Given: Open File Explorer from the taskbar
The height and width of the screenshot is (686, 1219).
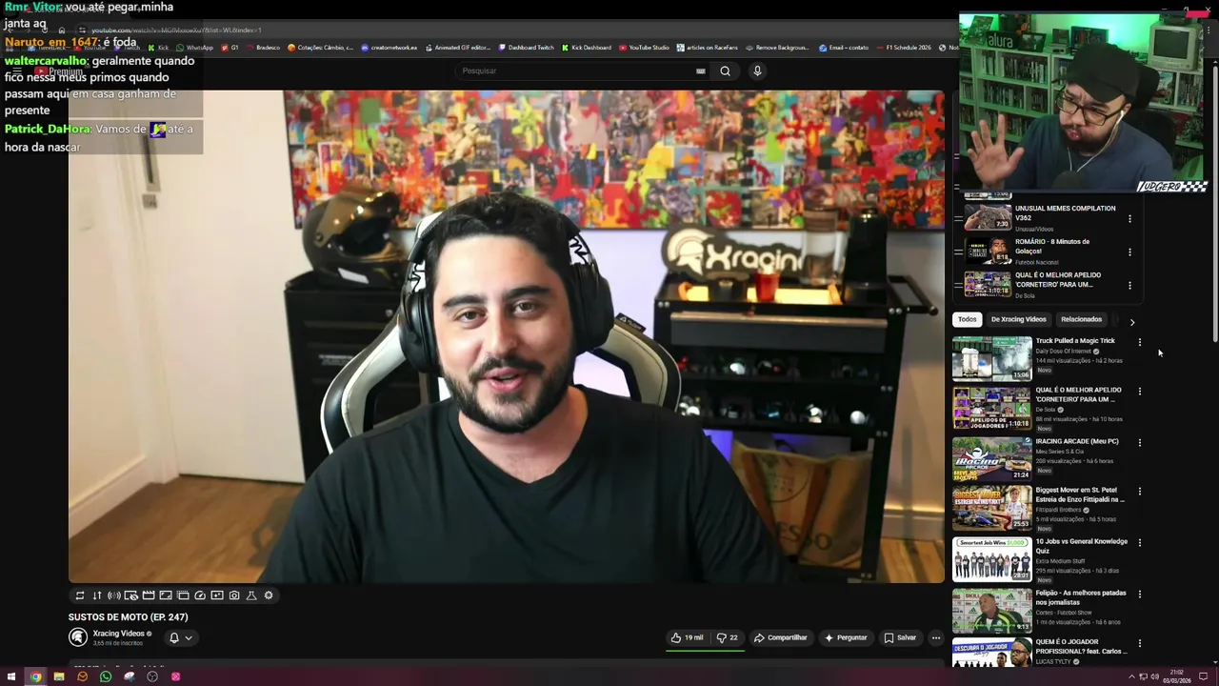Looking at the screenshot, I should [x=59, y=676].
